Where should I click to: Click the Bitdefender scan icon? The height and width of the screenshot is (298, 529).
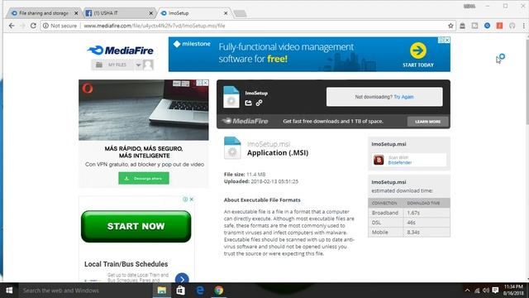pyautogui.click(x=379, y=160)
